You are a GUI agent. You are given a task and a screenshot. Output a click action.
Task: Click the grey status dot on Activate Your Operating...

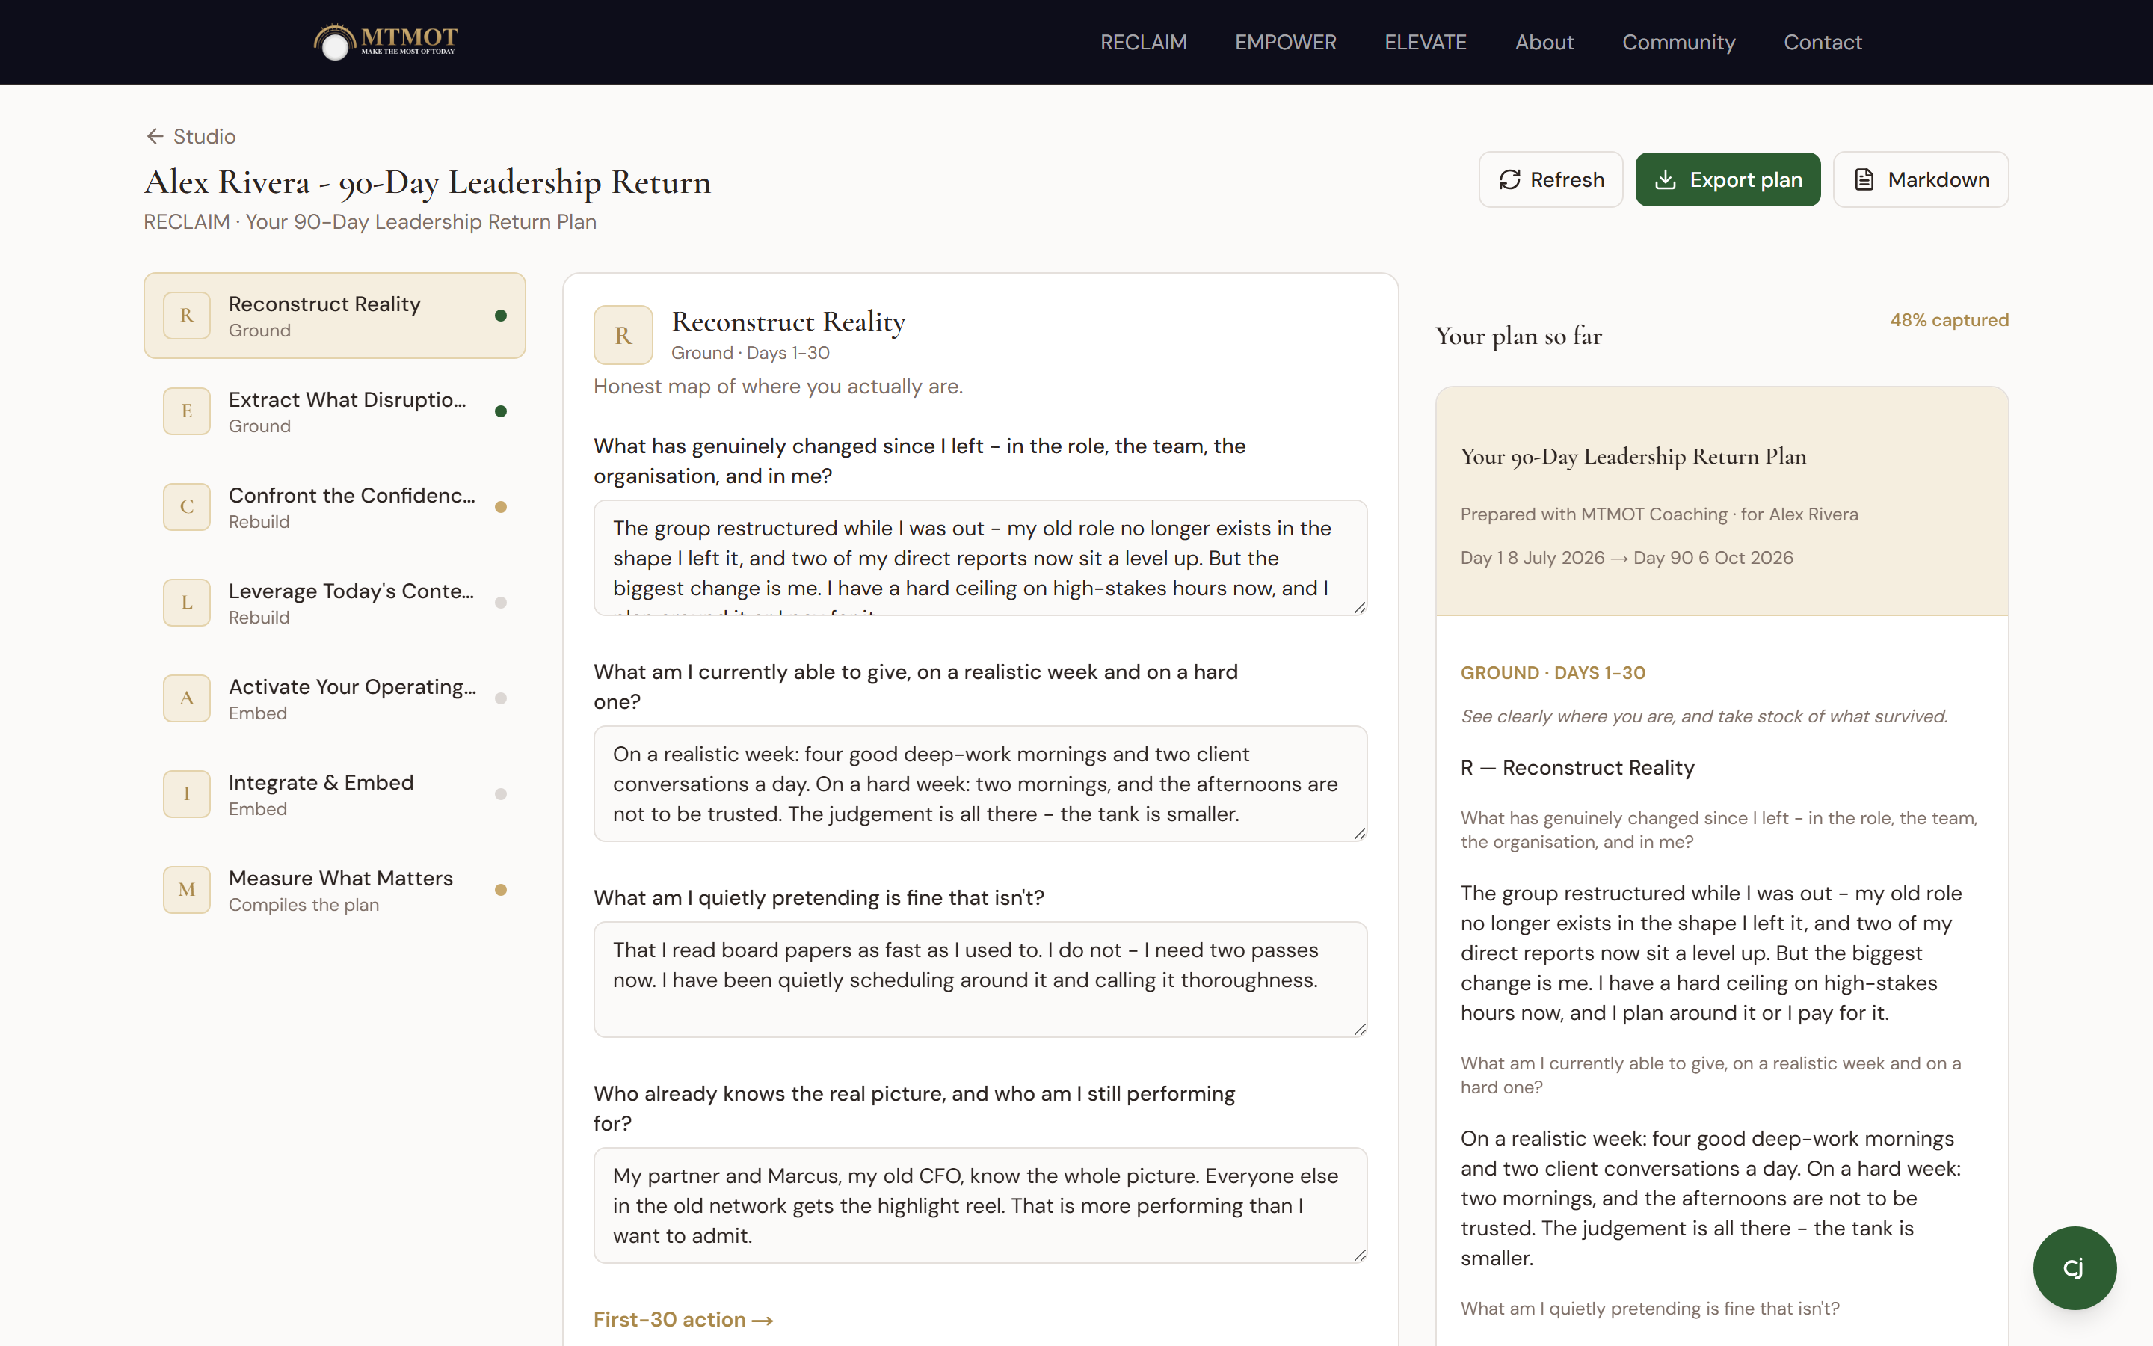[501, 698]
